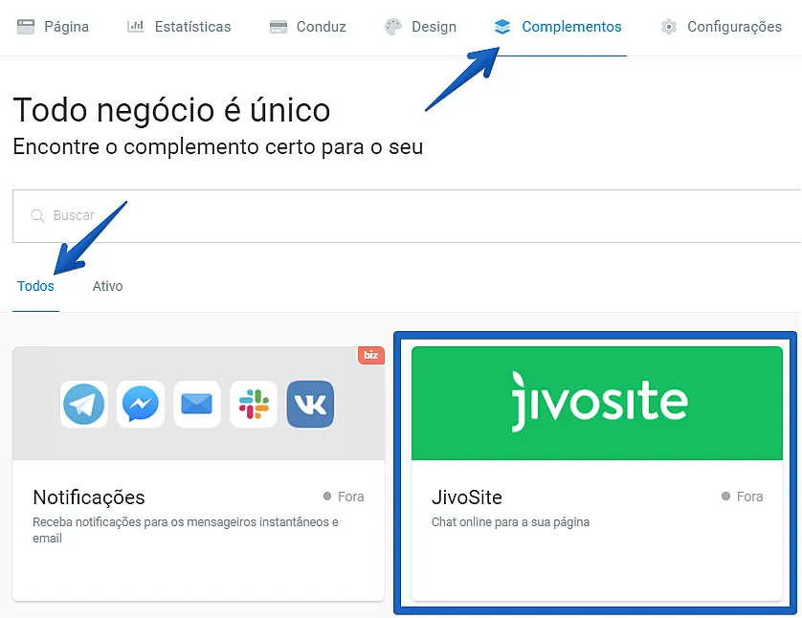Click the search magnifier icon
This screenshot has height=618, width=802.
click(38, 215)
